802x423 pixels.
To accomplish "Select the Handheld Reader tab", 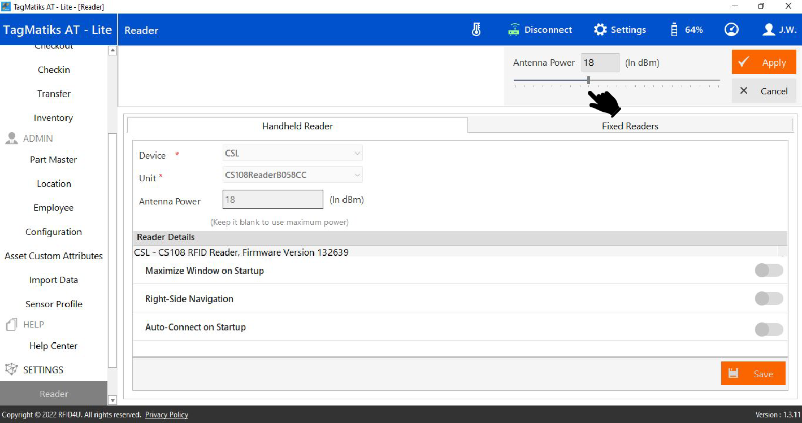I will point(297,126).
